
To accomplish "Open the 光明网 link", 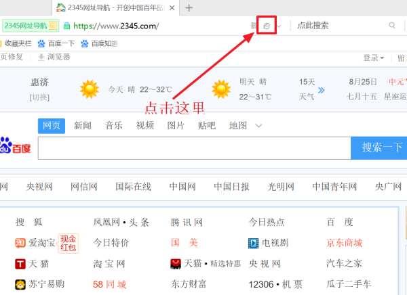I will tap(281, 187).
